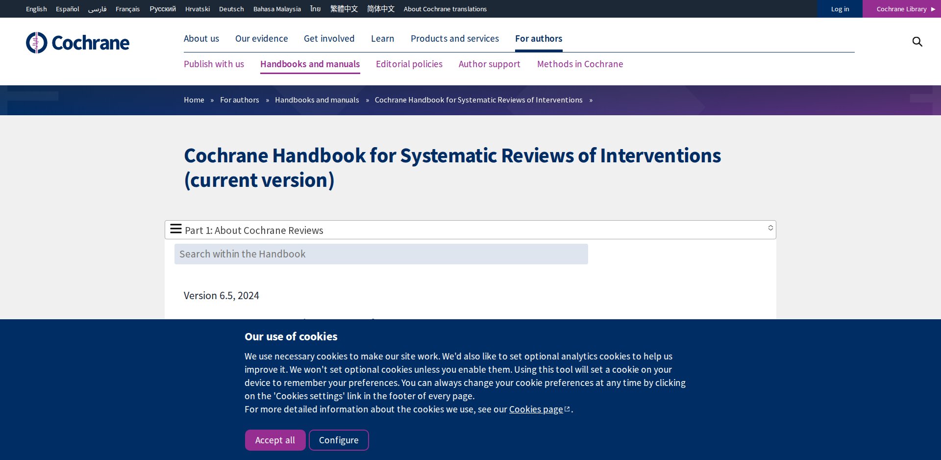Switch language to Español
Image resolution: width=941 pixels, height=460 pixels.
click(x=68, y=9)
